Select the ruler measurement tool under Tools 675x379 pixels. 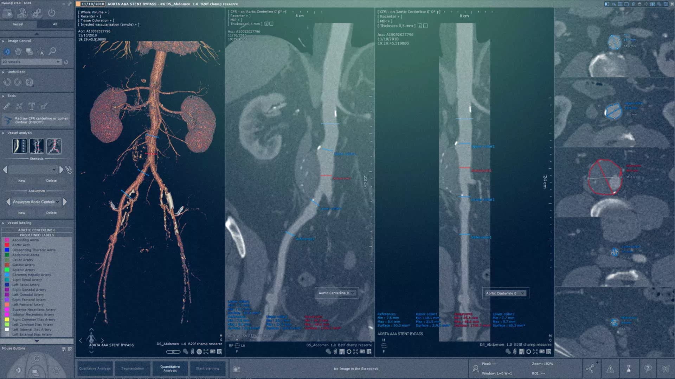pyautogui.click(x=6, y=106)
